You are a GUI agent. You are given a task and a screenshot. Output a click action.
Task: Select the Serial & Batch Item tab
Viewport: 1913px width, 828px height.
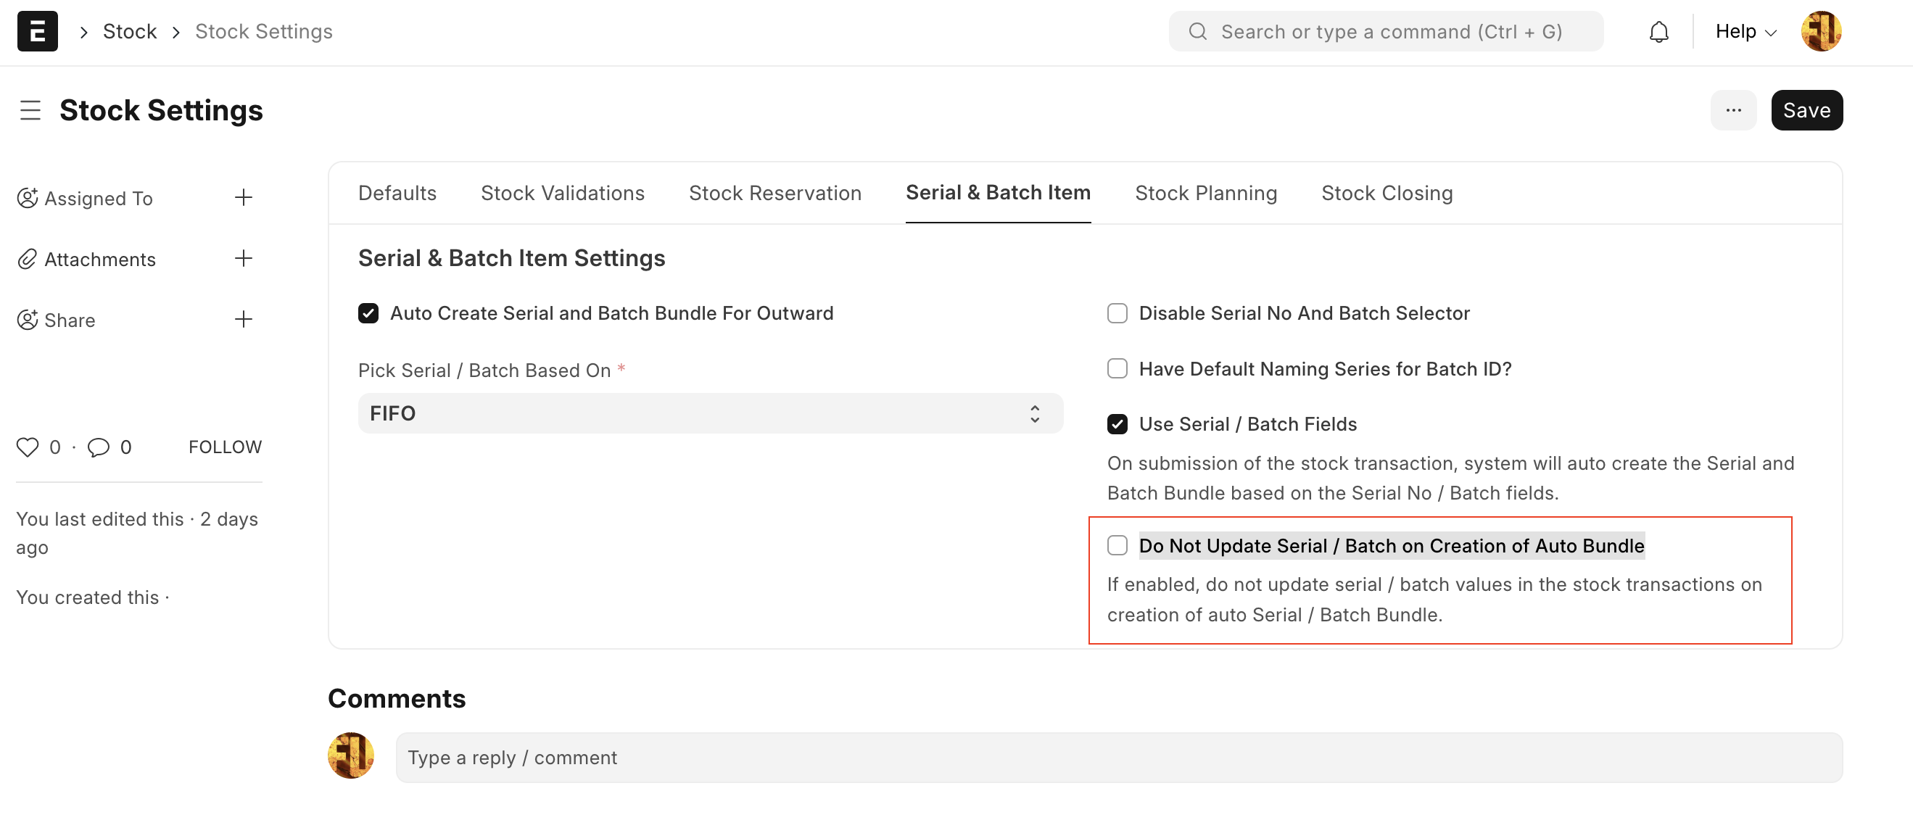point(997,193)
